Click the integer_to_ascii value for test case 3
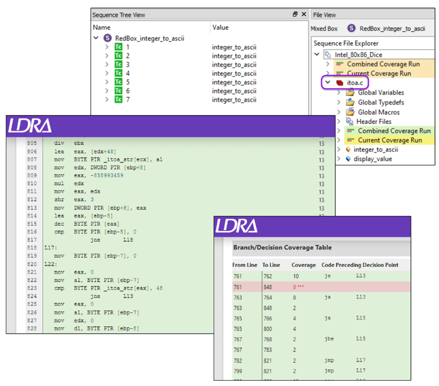 [234, 65]
